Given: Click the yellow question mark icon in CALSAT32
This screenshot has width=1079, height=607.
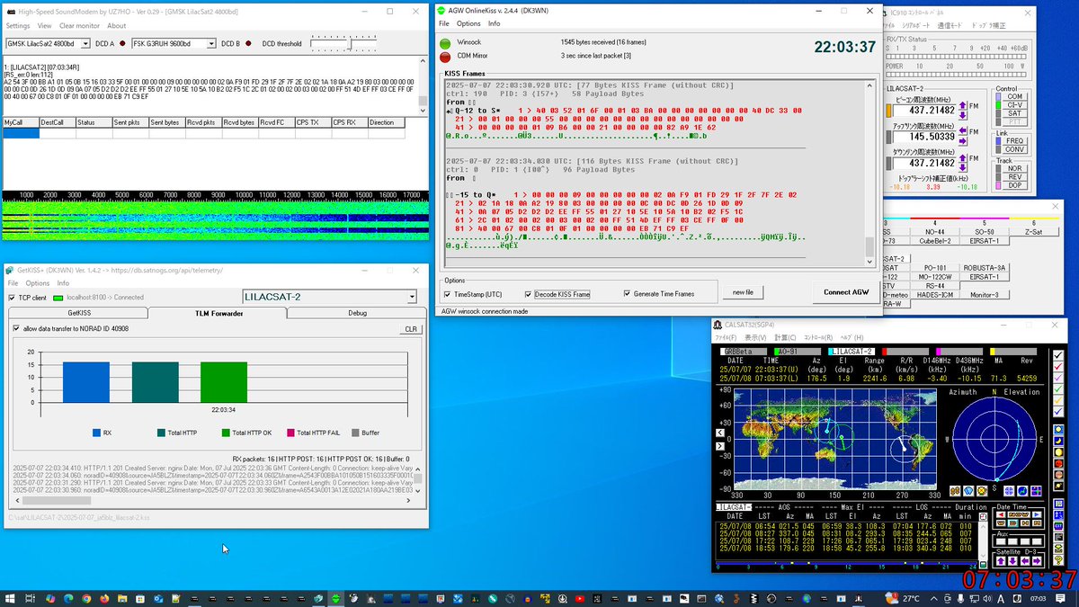Looking at the screenshot, I should tap(1058, 560).
